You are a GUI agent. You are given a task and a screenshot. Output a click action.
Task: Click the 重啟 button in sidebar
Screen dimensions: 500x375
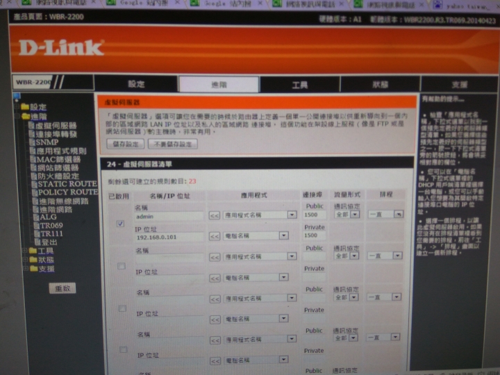click(x=62, y=288)
